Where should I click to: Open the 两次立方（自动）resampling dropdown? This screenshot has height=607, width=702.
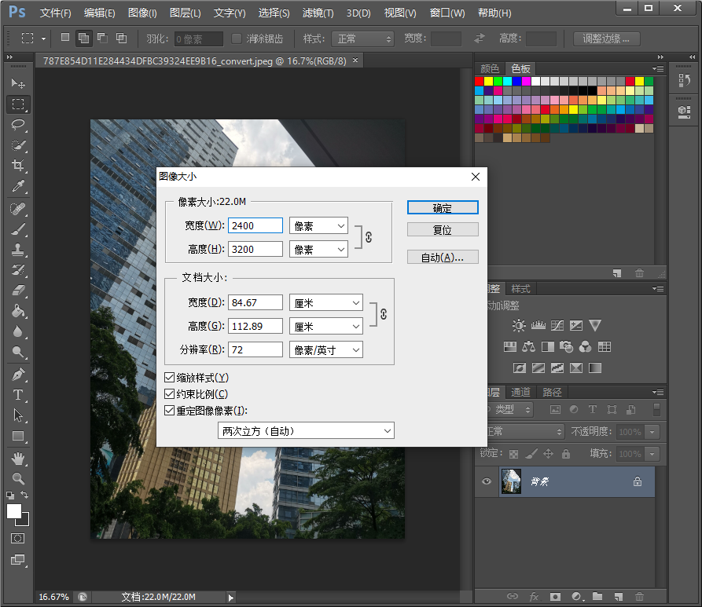coord(306,430)
